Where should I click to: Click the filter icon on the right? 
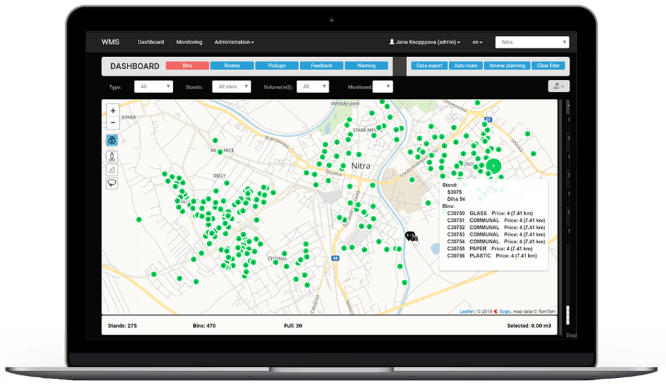[x=558, y=85]
